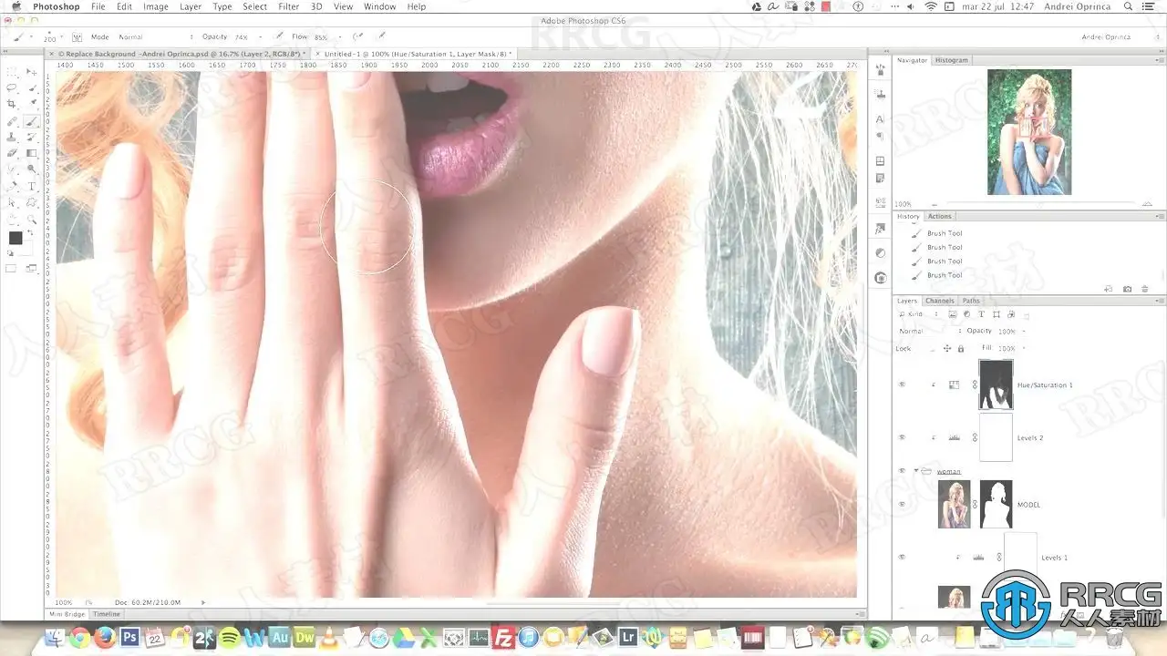1167x656 pixels.
Task: Select the Move tool
Action: coord(33,72)
